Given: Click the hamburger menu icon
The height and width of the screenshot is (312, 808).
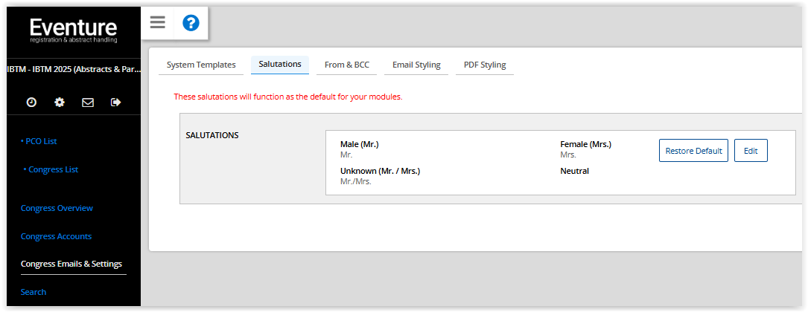Looking at the screenshot, I should point(157,22).
